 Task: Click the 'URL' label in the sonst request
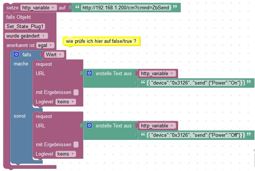point(40,126)
